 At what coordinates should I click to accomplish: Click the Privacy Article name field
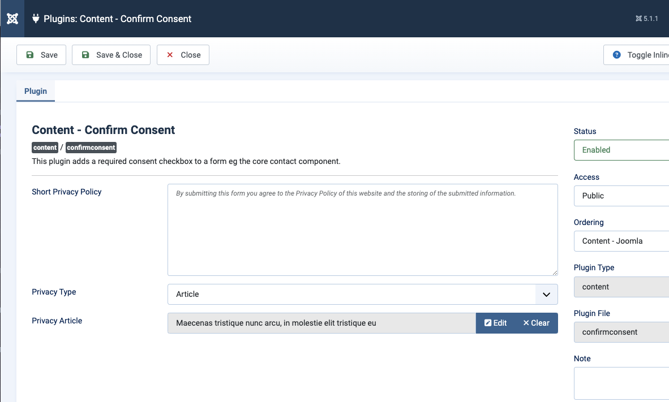[x=321, y=323]
